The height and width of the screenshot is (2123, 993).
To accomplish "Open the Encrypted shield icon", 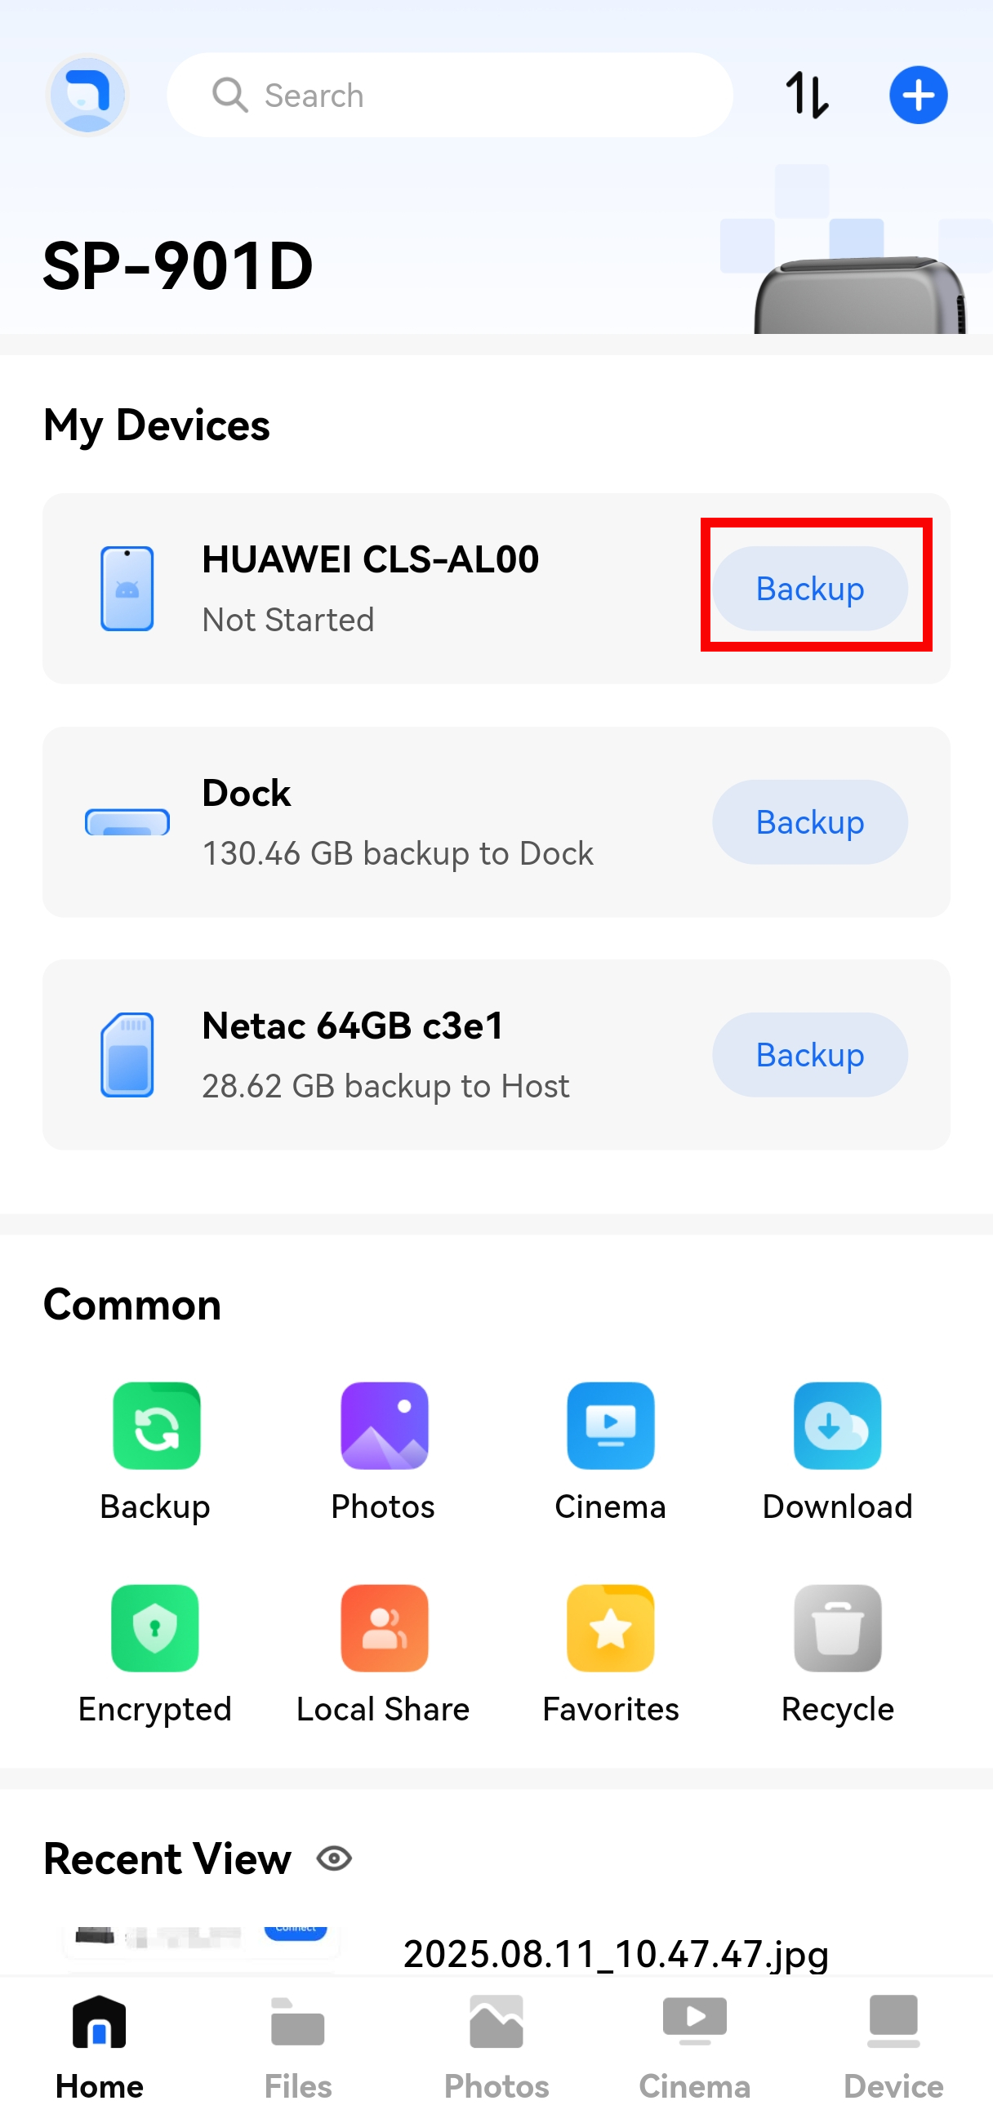I will coord(156,1628).
